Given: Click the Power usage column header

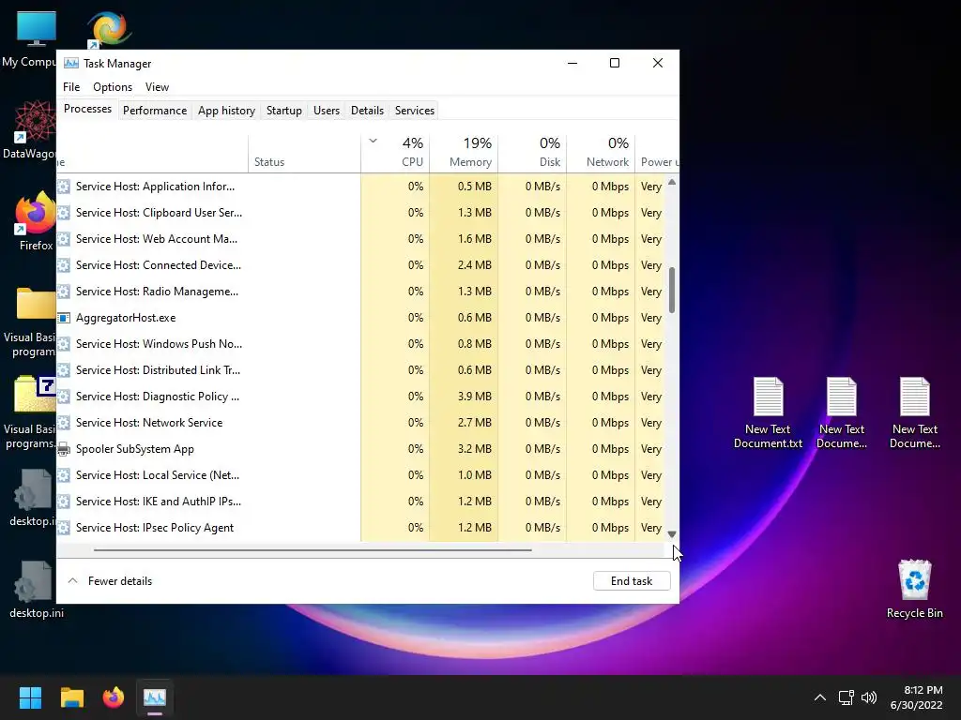Looking at the screenshot, I should coord(658,153).
